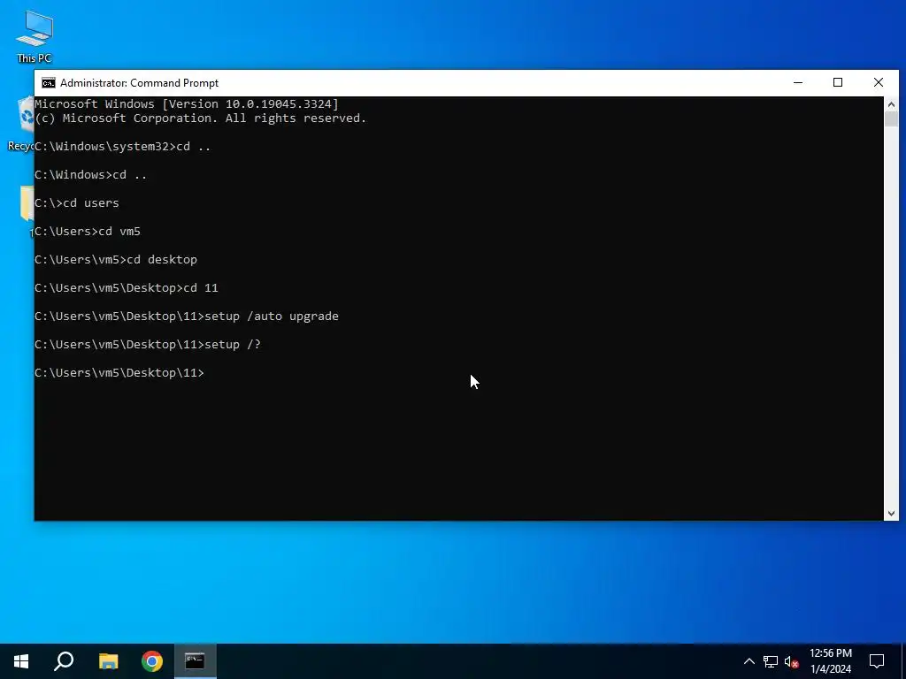906x679 pixels.
Task: Close the Command Prompt window
Action: [879, 82]
